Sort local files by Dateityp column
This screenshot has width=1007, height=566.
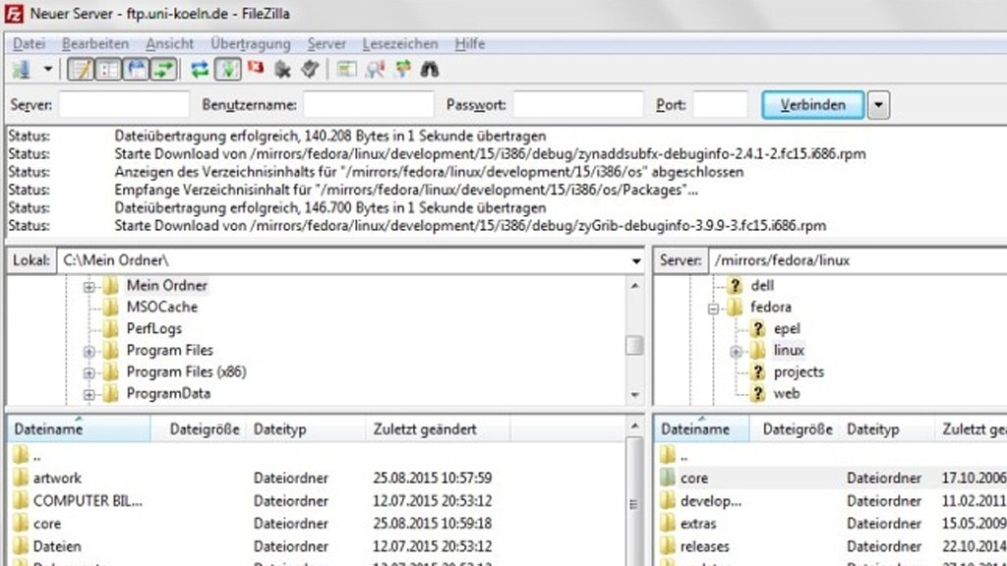pyautogui.click(x=307, y=428)
